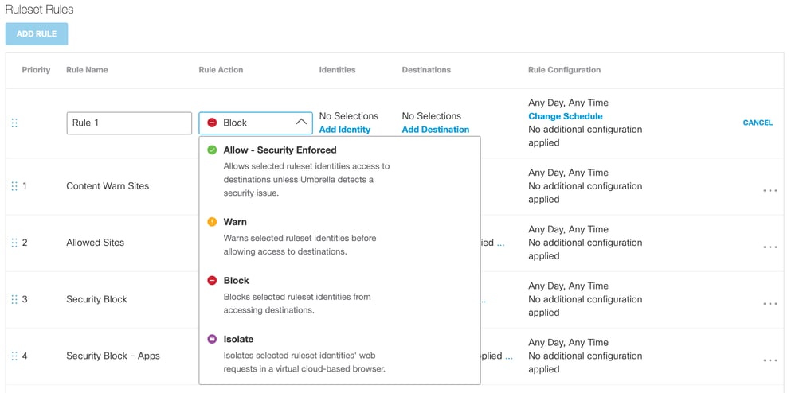
Task: Open three-dot menu for Allowed Sites rule
Action: [x=770, y=247]
